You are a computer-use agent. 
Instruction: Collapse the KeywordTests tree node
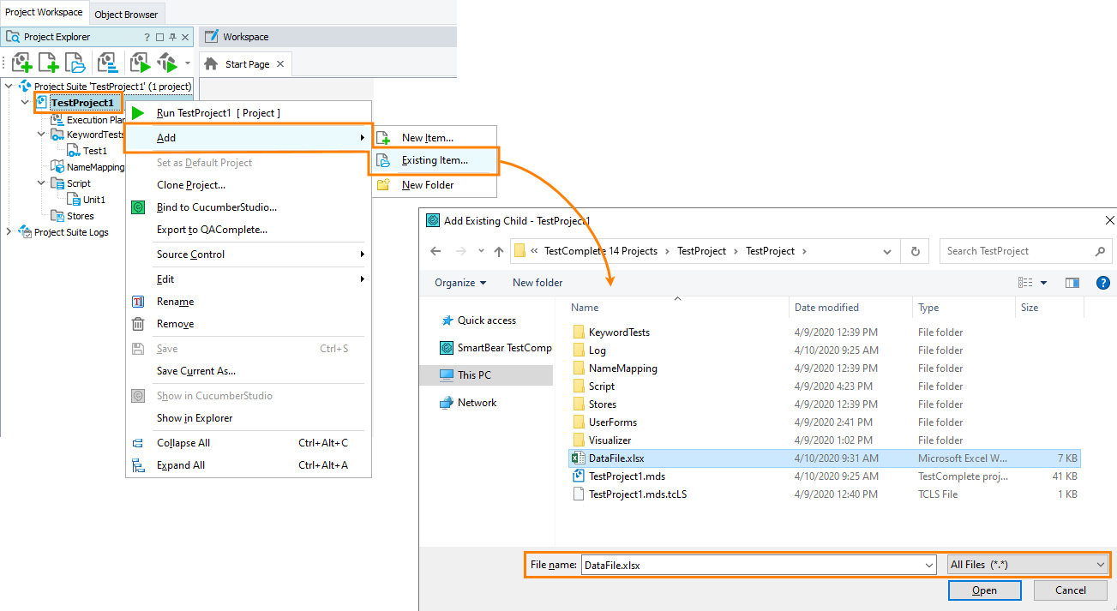(40, 135)
